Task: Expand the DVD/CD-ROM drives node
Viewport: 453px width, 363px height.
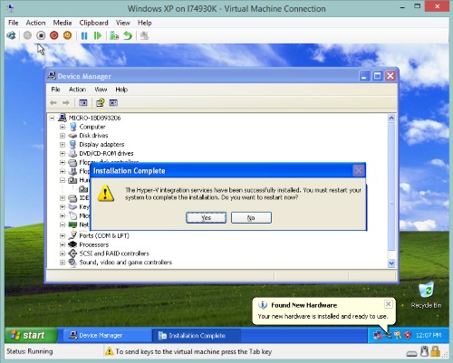Action: 63,153
